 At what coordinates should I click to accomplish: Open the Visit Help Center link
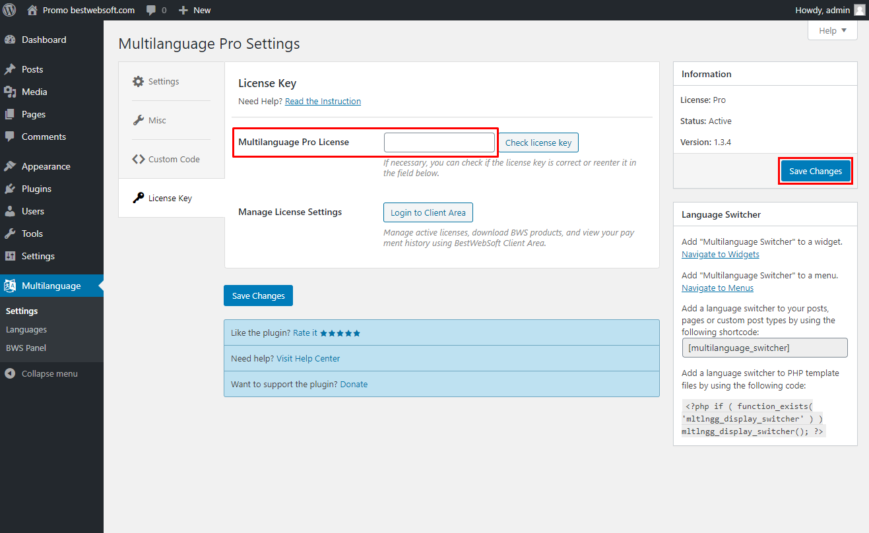[x=308, y=359]
